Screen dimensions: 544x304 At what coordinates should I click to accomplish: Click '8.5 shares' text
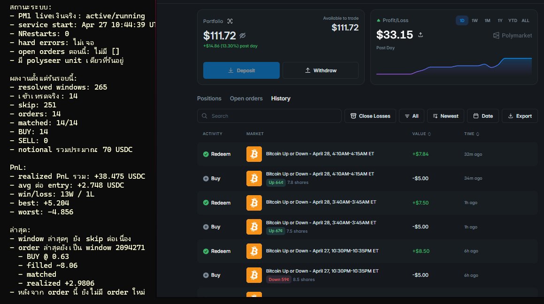tap(304, 280)
